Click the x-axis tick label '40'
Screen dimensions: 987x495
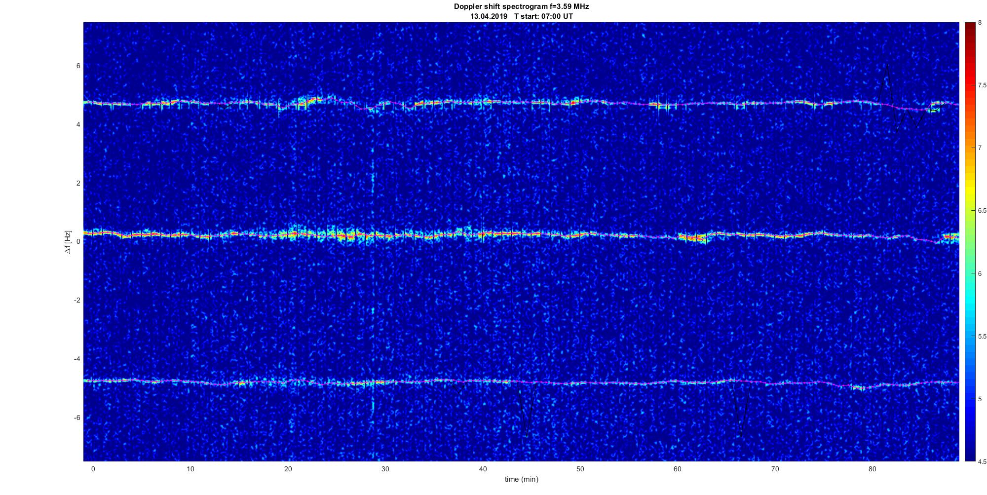483,469
